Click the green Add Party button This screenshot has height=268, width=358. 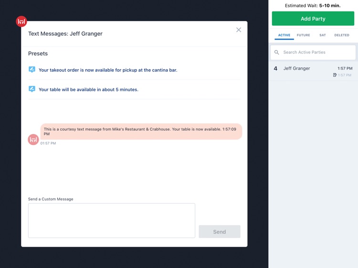[x=313, y=19]
